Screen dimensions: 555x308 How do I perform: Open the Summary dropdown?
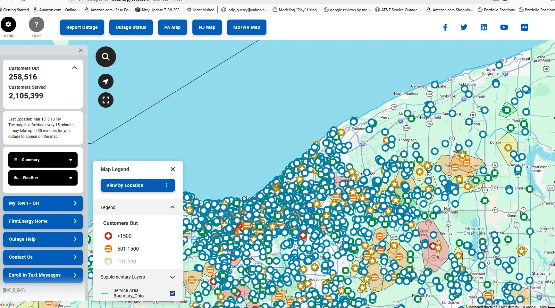[x=43, y=160]
